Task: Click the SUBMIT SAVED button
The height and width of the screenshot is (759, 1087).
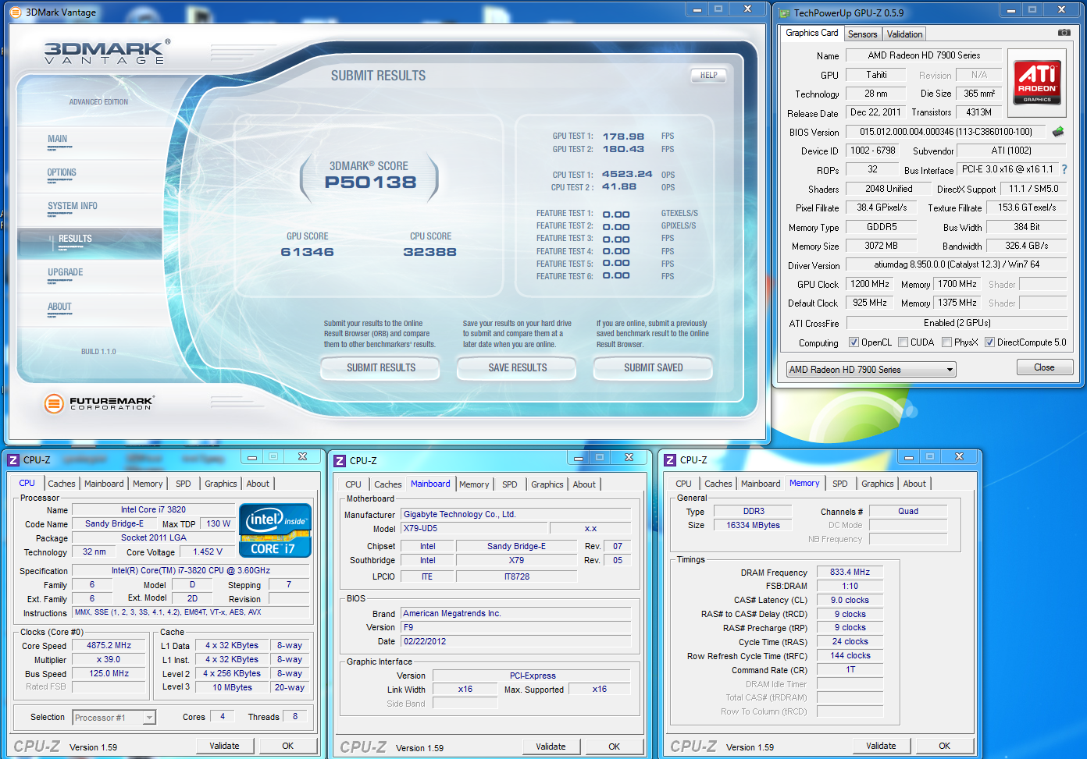Action: tap(654, 367)
